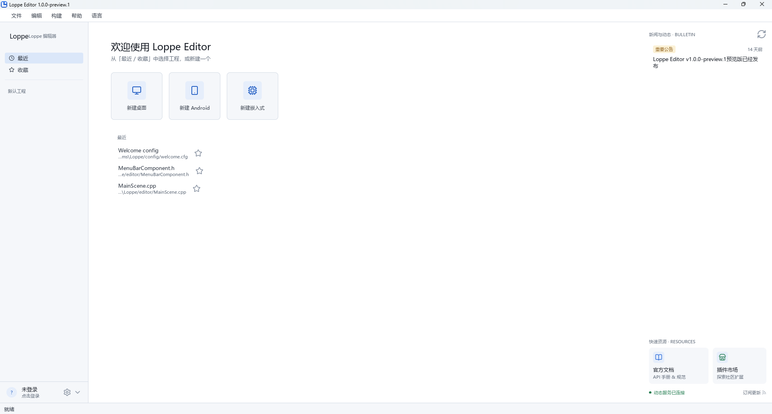The image size is (772, 414).
Task: Select 最近 in the sidebar
Action: pos(44,58)
